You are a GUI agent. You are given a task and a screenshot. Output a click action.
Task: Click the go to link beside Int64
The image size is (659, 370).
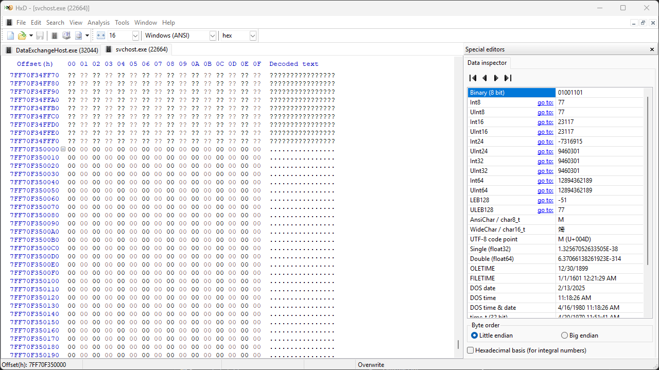pyautogui.click(x=545, y=180)
